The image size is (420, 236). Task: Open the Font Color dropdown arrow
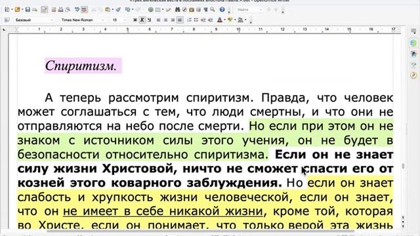(x=224, y=20)
